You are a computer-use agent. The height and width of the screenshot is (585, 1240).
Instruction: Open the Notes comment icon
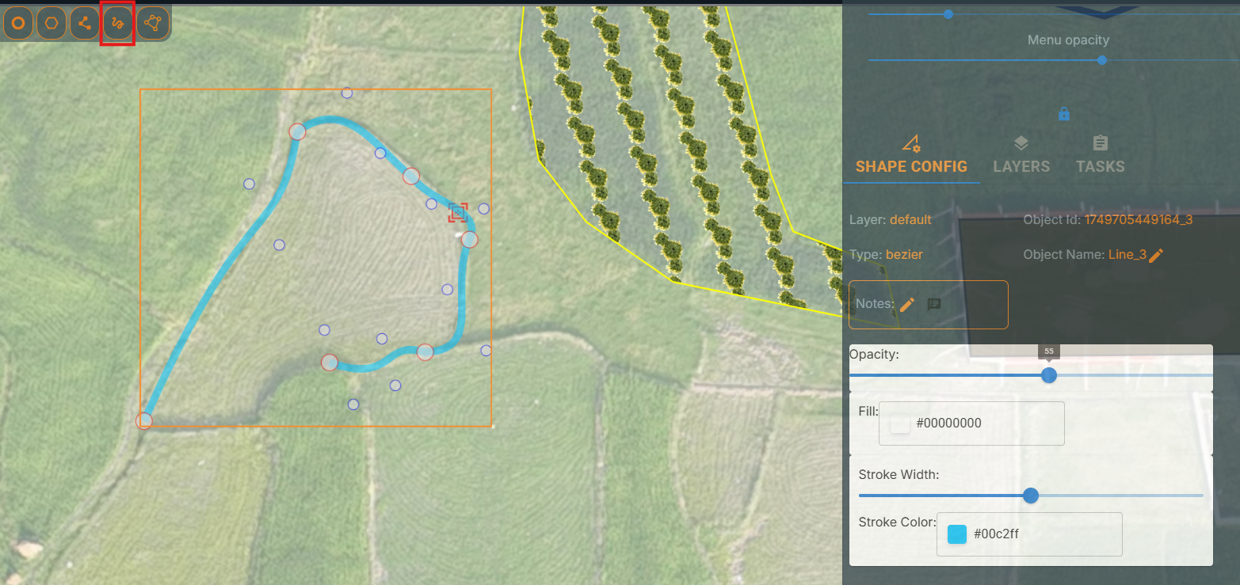click(x=934, y=304)
